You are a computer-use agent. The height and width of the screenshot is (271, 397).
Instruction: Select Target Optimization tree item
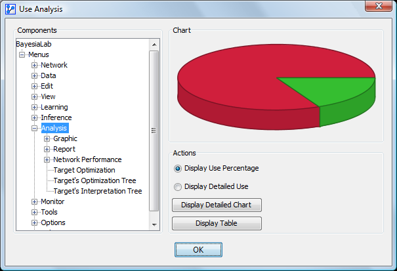coord(84,171)
